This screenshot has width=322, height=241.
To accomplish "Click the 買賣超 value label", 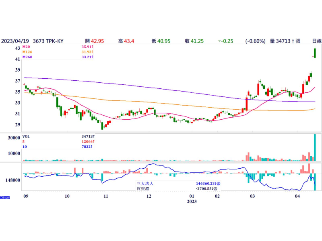I will (x=207, y=188).
